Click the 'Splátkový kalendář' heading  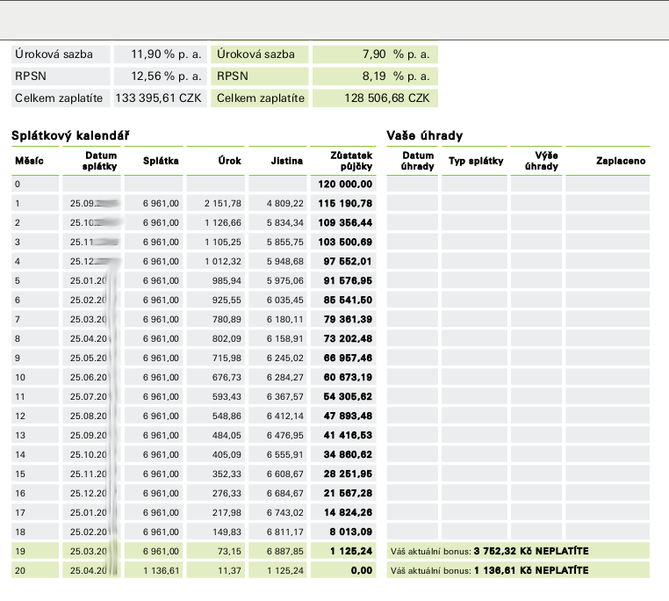click(x=70, y=135)
